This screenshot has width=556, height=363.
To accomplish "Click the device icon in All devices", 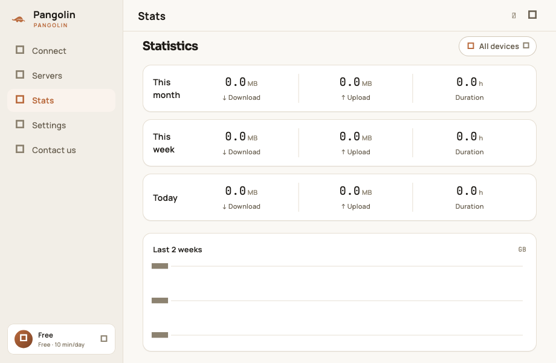I will [x=471, y=46].
